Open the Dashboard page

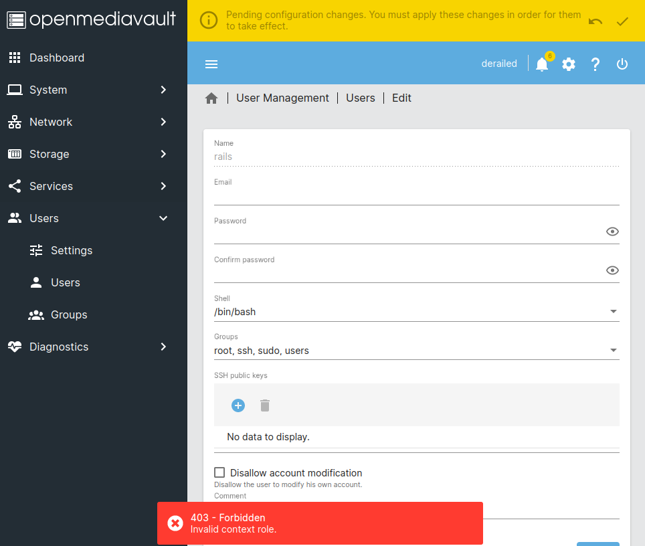57,58
